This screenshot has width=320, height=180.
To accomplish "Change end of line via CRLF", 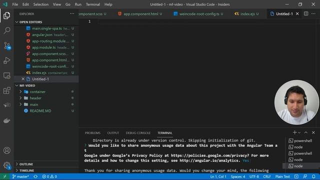I will pyautogui.click(x=267, y=176).
